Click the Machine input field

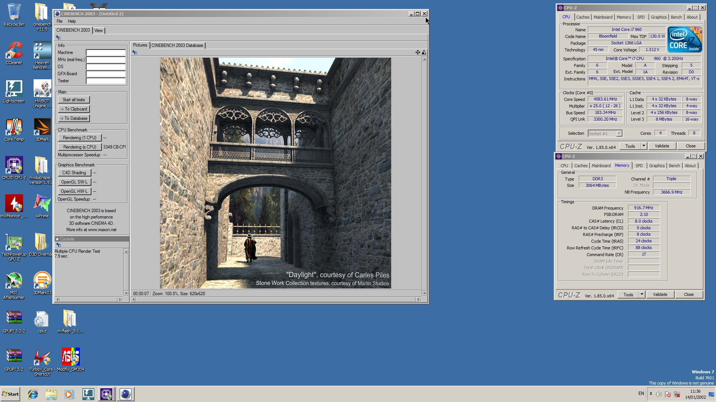(106, 52)
